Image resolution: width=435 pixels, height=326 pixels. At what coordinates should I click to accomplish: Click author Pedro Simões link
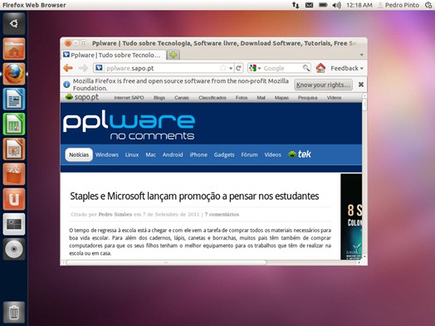pos(115,214)
